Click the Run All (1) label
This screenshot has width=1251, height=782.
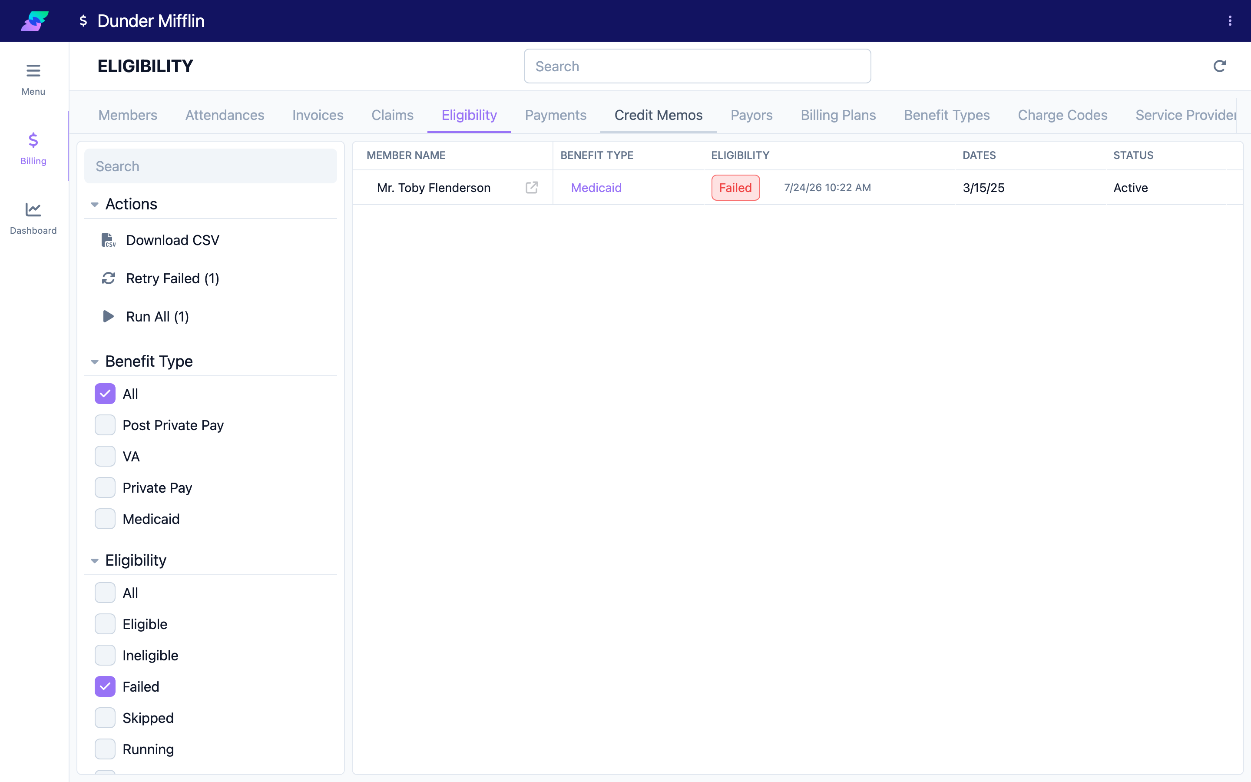click(x=158, y=317)
